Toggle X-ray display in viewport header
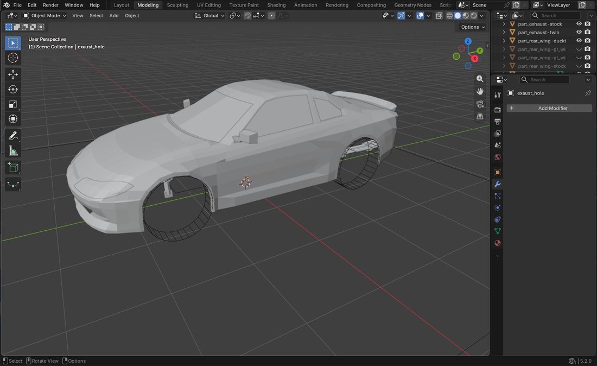597x366 pixels. tap(439, 16)
